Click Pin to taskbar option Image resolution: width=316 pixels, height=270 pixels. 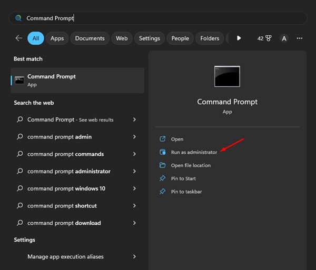click(186, 192)
